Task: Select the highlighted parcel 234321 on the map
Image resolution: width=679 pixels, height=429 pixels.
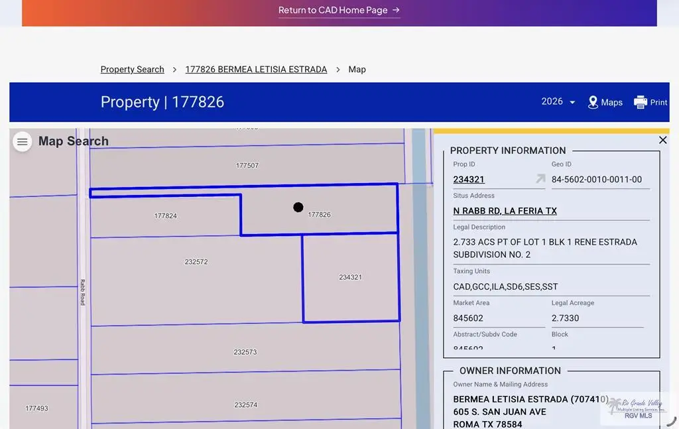Action: point(351,276)
